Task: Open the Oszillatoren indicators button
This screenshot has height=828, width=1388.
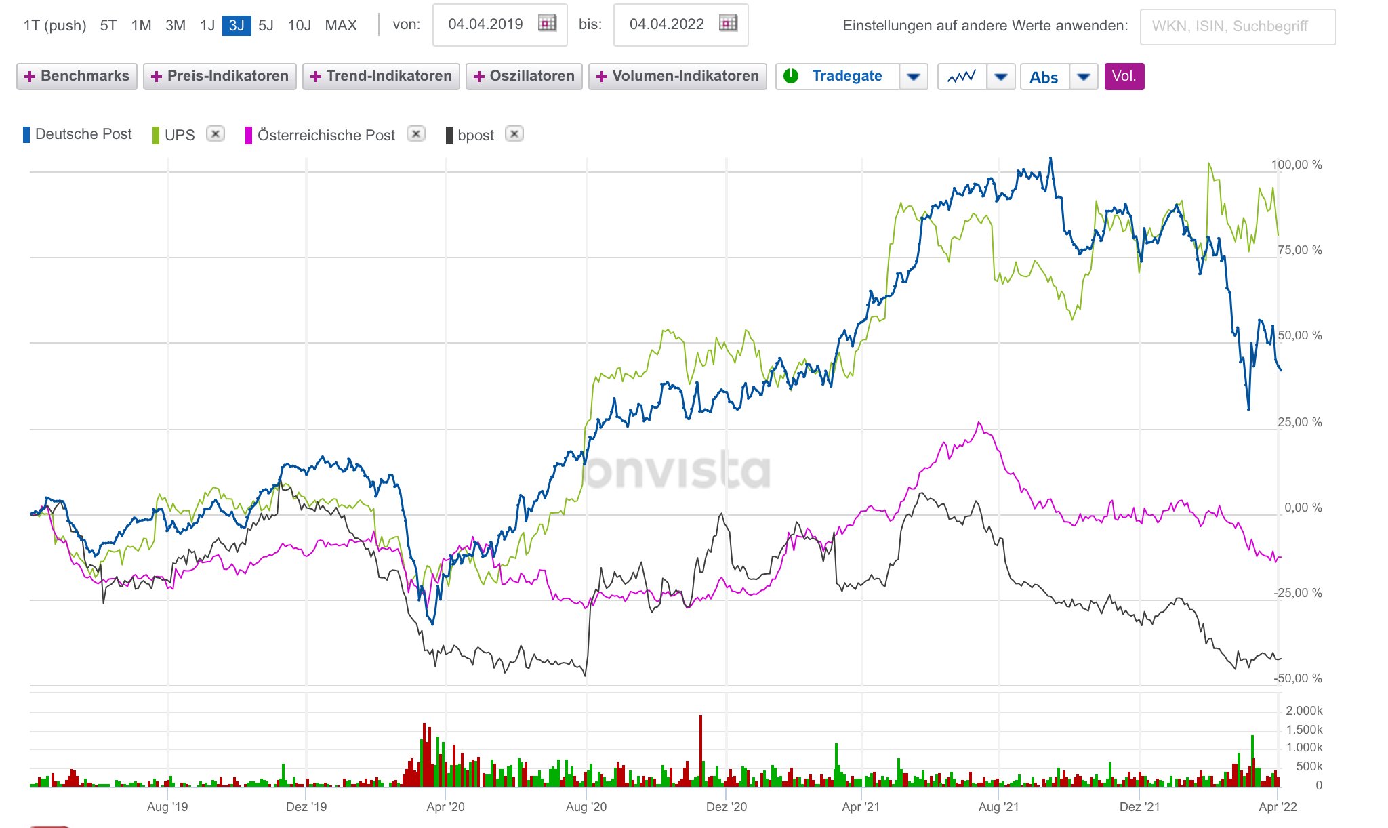Action: 524,76
